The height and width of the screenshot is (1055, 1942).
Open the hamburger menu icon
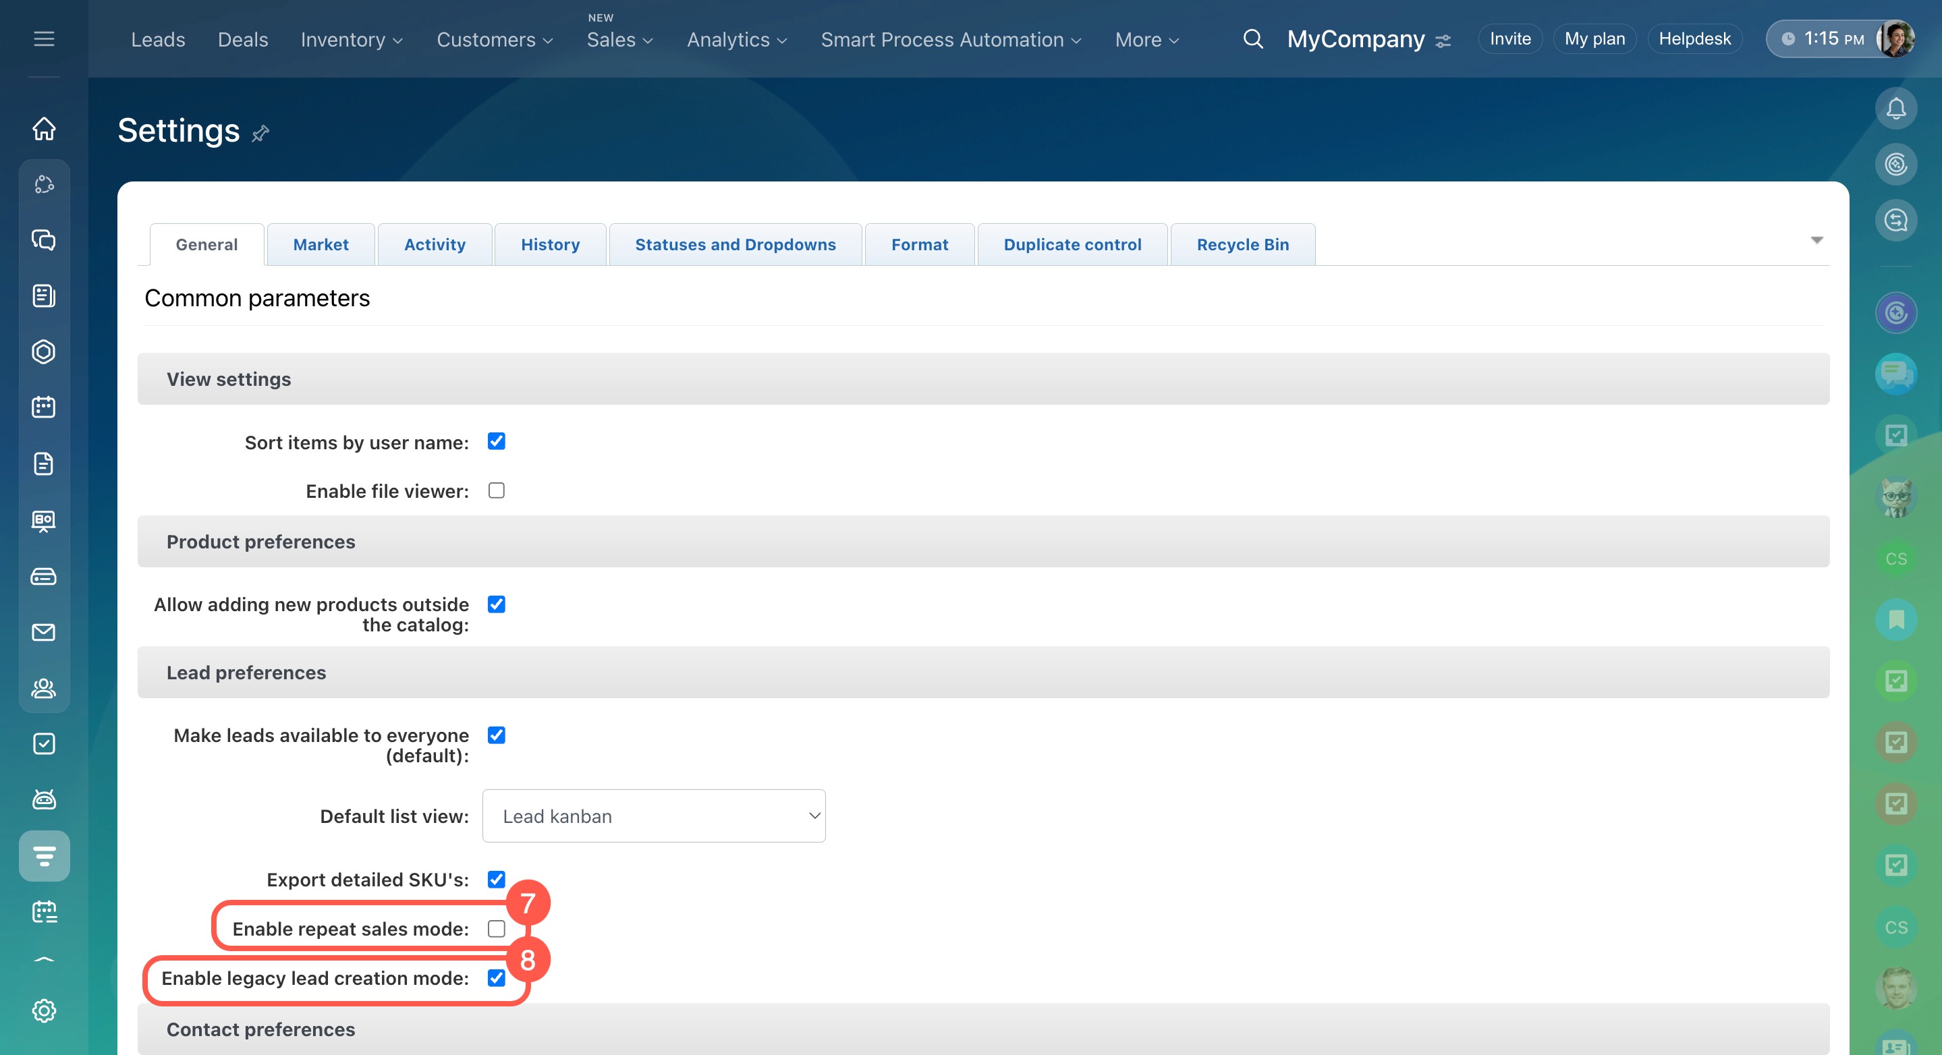[44, 39]
